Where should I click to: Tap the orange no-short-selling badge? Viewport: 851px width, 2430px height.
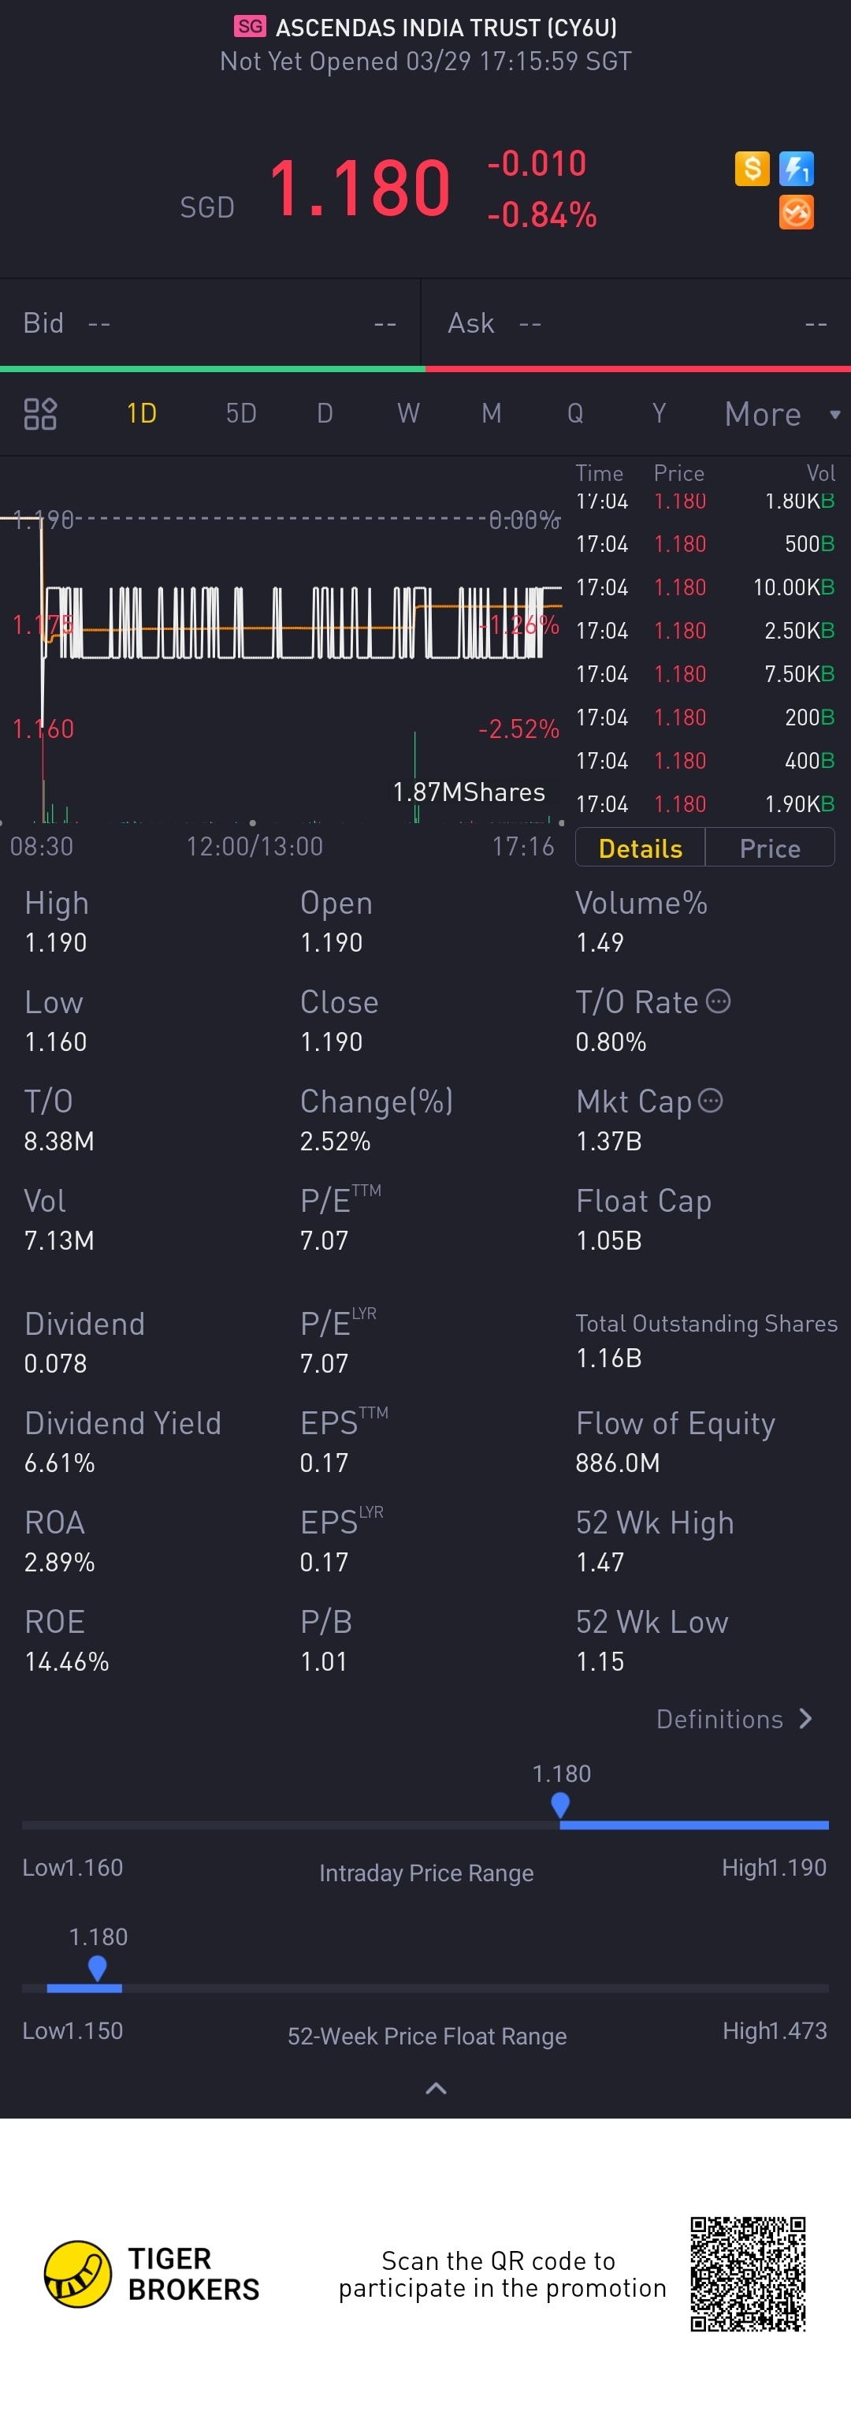click(797, 213)
